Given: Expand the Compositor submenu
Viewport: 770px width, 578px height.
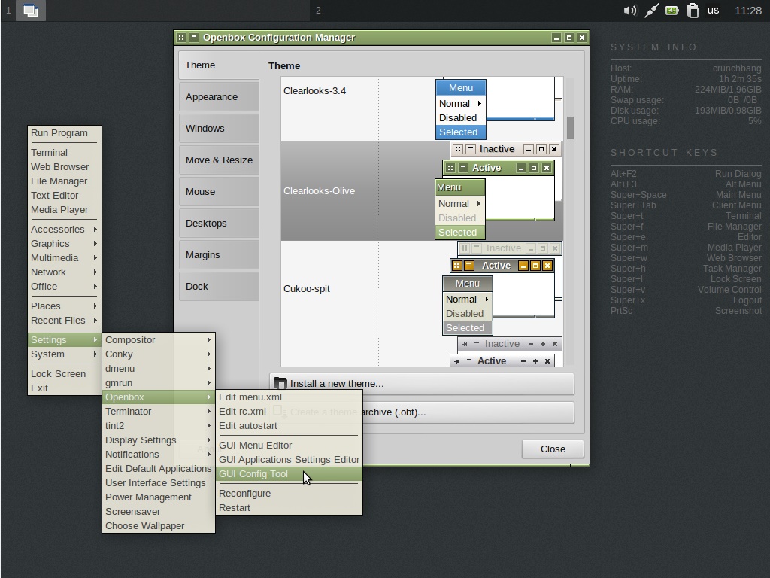Looking at the screenshot, I should click(x=159, y=339).
